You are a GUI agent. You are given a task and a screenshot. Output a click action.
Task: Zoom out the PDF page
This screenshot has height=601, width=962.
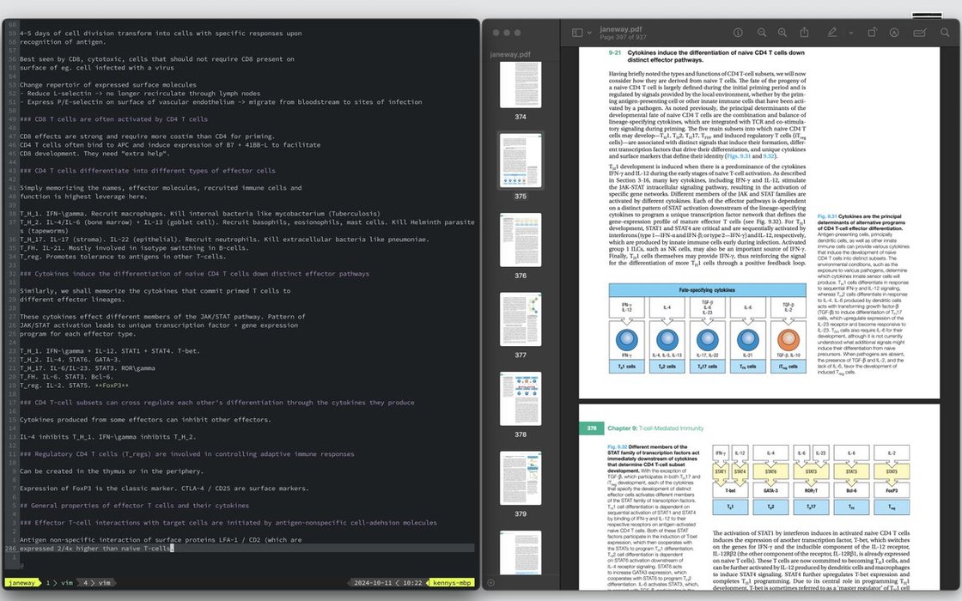coord(762,33)
